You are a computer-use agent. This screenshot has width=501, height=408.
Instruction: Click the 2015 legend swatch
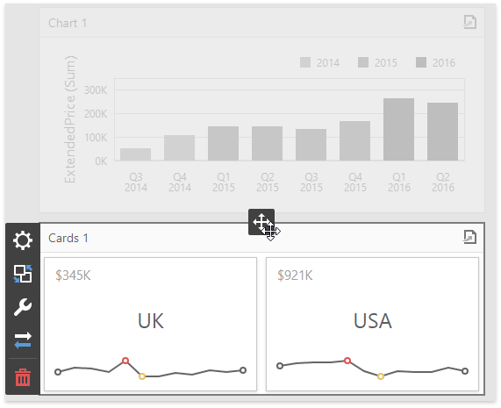(x=363, y=62)
